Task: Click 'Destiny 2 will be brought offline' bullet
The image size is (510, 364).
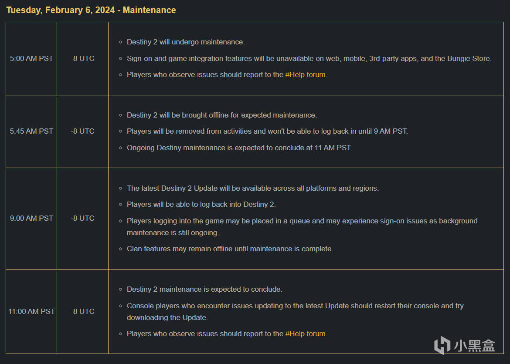Action: pyautogui.click(x=222, y=115)
